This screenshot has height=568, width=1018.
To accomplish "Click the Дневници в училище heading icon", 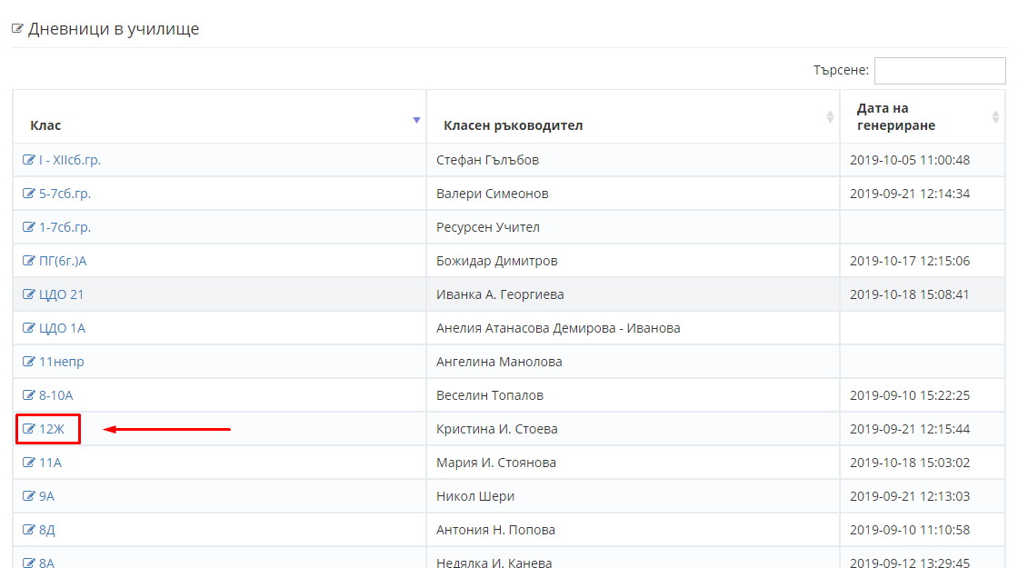I will coord(17,28).
